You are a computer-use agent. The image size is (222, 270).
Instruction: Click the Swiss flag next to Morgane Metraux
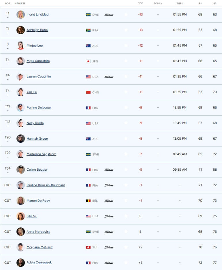point(88,247)
